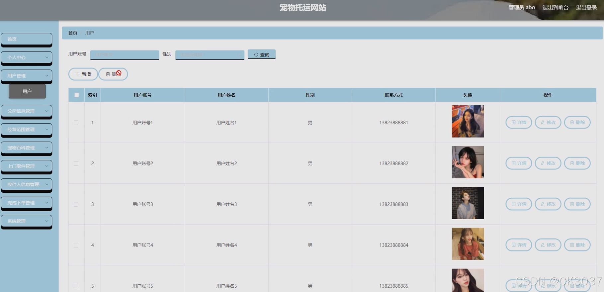604x292 pixels.
Task: Click 修改 edit button for 用户账号4
Action: 548,245
